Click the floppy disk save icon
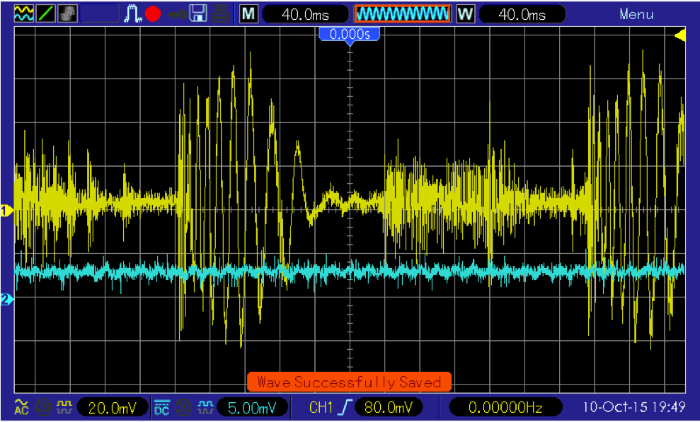700x422 pixels. coord(197,14)
